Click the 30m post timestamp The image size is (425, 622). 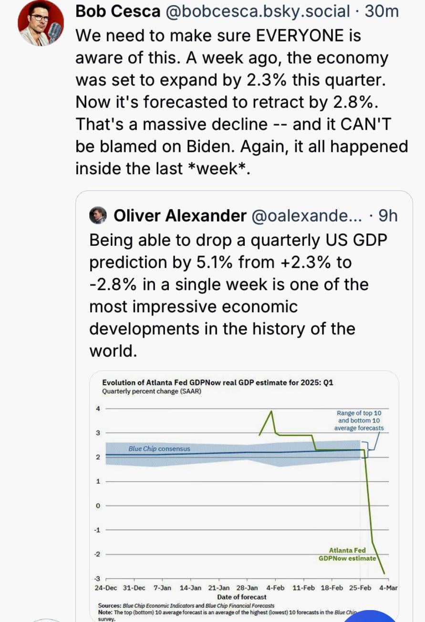381,11
